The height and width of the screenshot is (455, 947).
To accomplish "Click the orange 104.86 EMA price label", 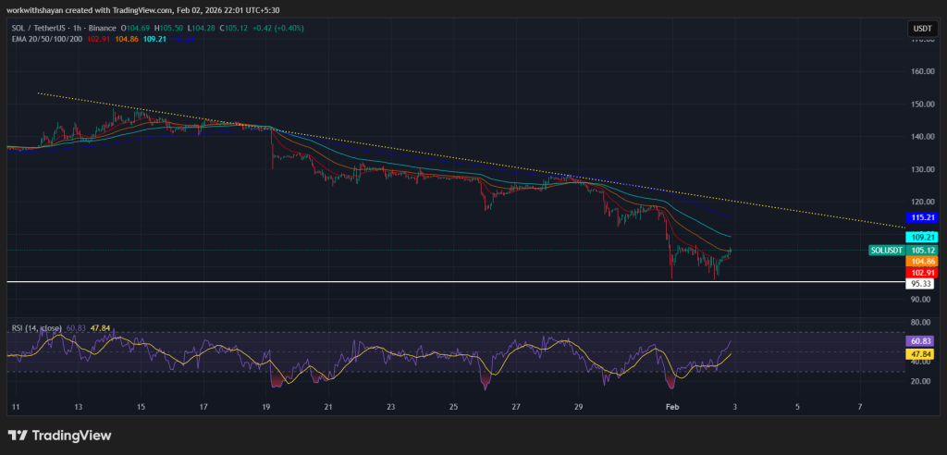I will (x=924, y=262).
